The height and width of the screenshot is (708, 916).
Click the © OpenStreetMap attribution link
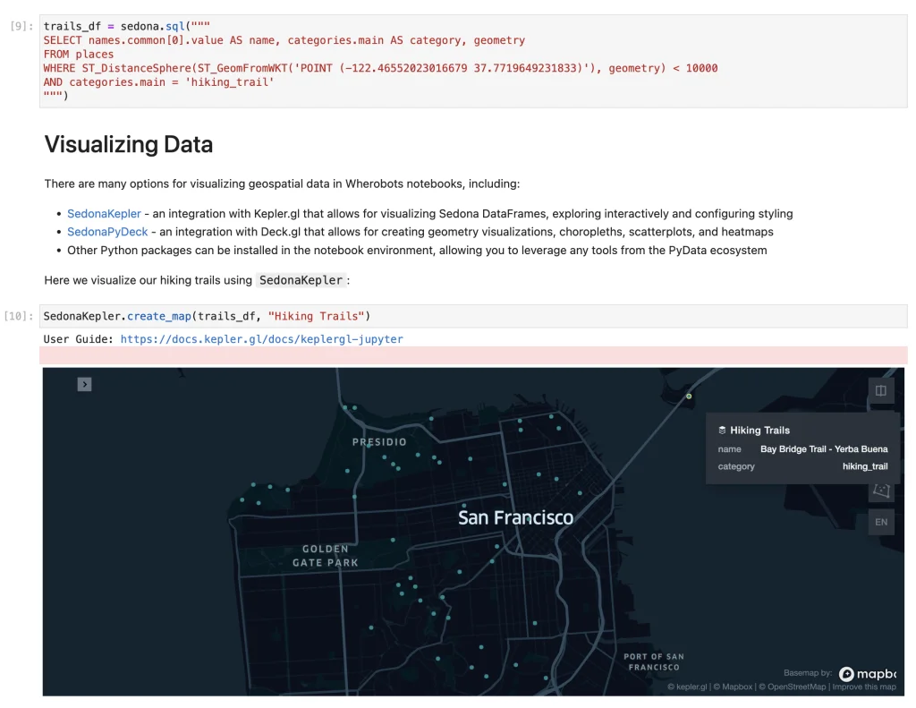pos(793,687)
